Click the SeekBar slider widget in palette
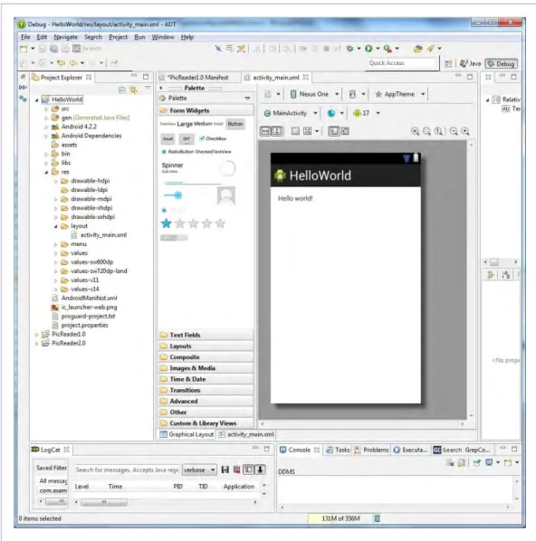 (173, 195)
